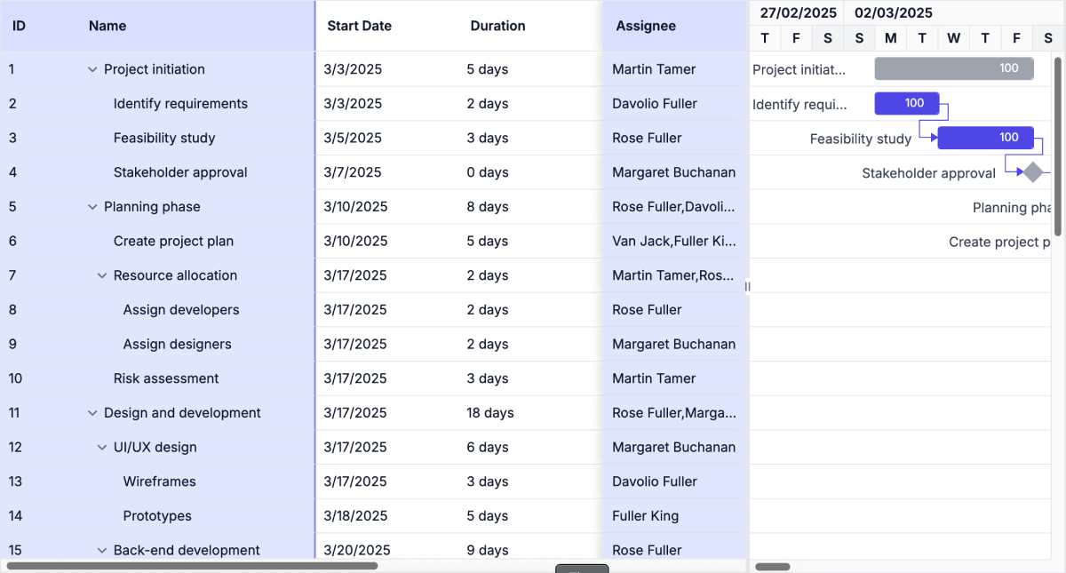The height and width of the screenshot is (573, 1066).
Task: Collapse the Planning phase group
Action: click(x=92, y=206)
